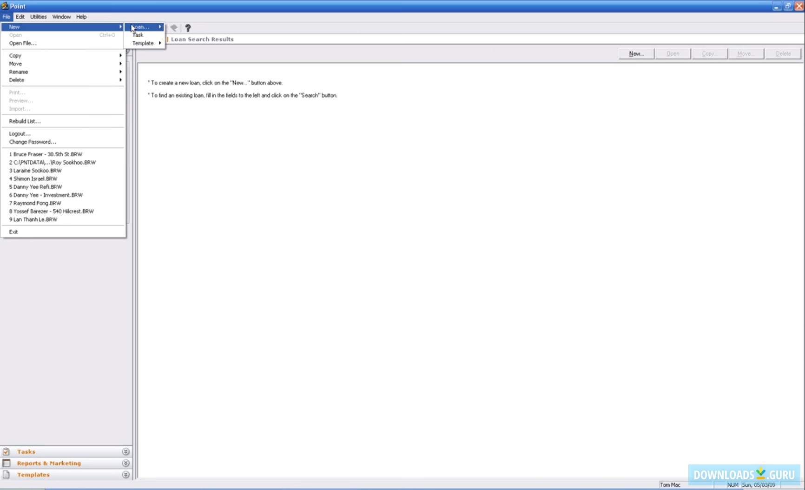Open recent file Danny Yee - Investment.BRW
The height and width of the screenshot is (490, 805).
click(63, 195)
